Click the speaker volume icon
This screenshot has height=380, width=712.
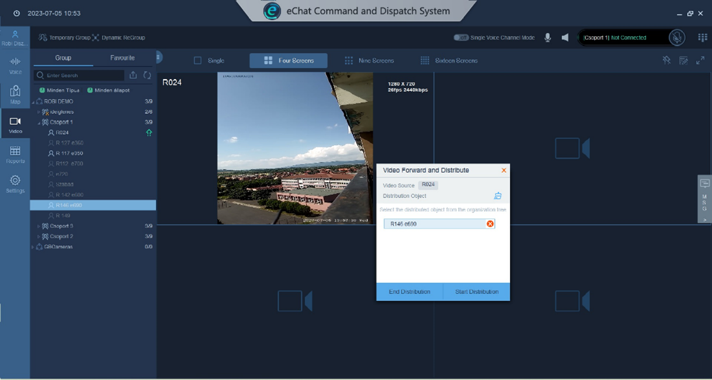pyautogui.click(x=565, y=38)
